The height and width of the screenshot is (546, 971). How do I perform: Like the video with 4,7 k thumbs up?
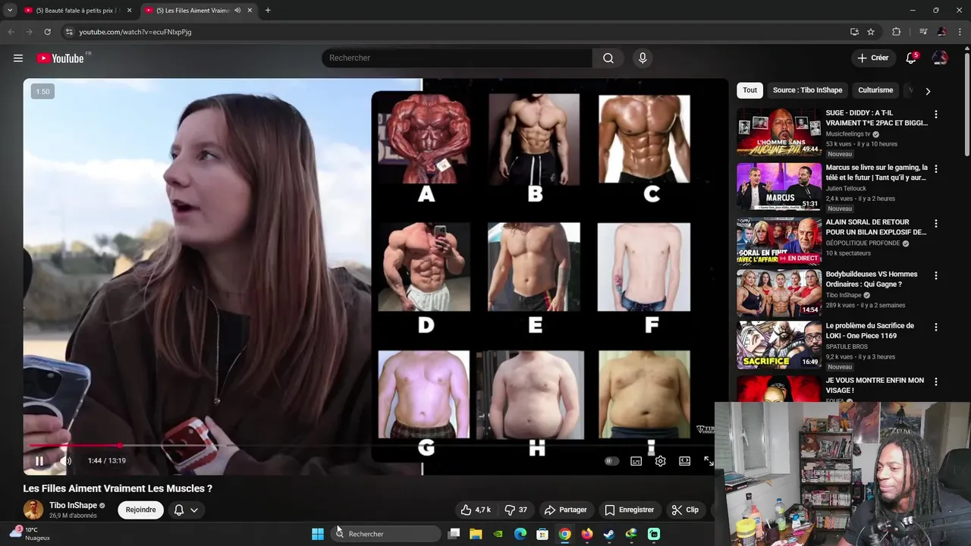click(476, 510)
